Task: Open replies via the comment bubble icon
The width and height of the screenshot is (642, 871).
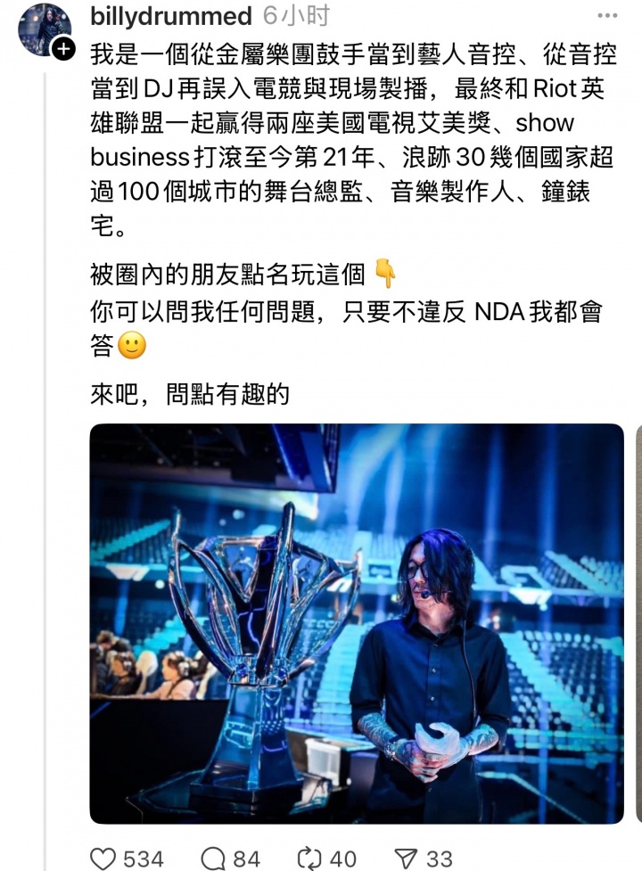Action: 213,859
